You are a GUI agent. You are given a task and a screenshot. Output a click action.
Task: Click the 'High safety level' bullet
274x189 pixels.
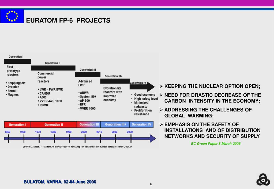click(x=144, y=99)
